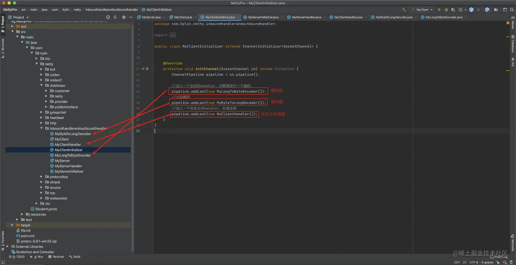
Task: Toggle the Ant tool window
Action: click(x=513, y=62)
